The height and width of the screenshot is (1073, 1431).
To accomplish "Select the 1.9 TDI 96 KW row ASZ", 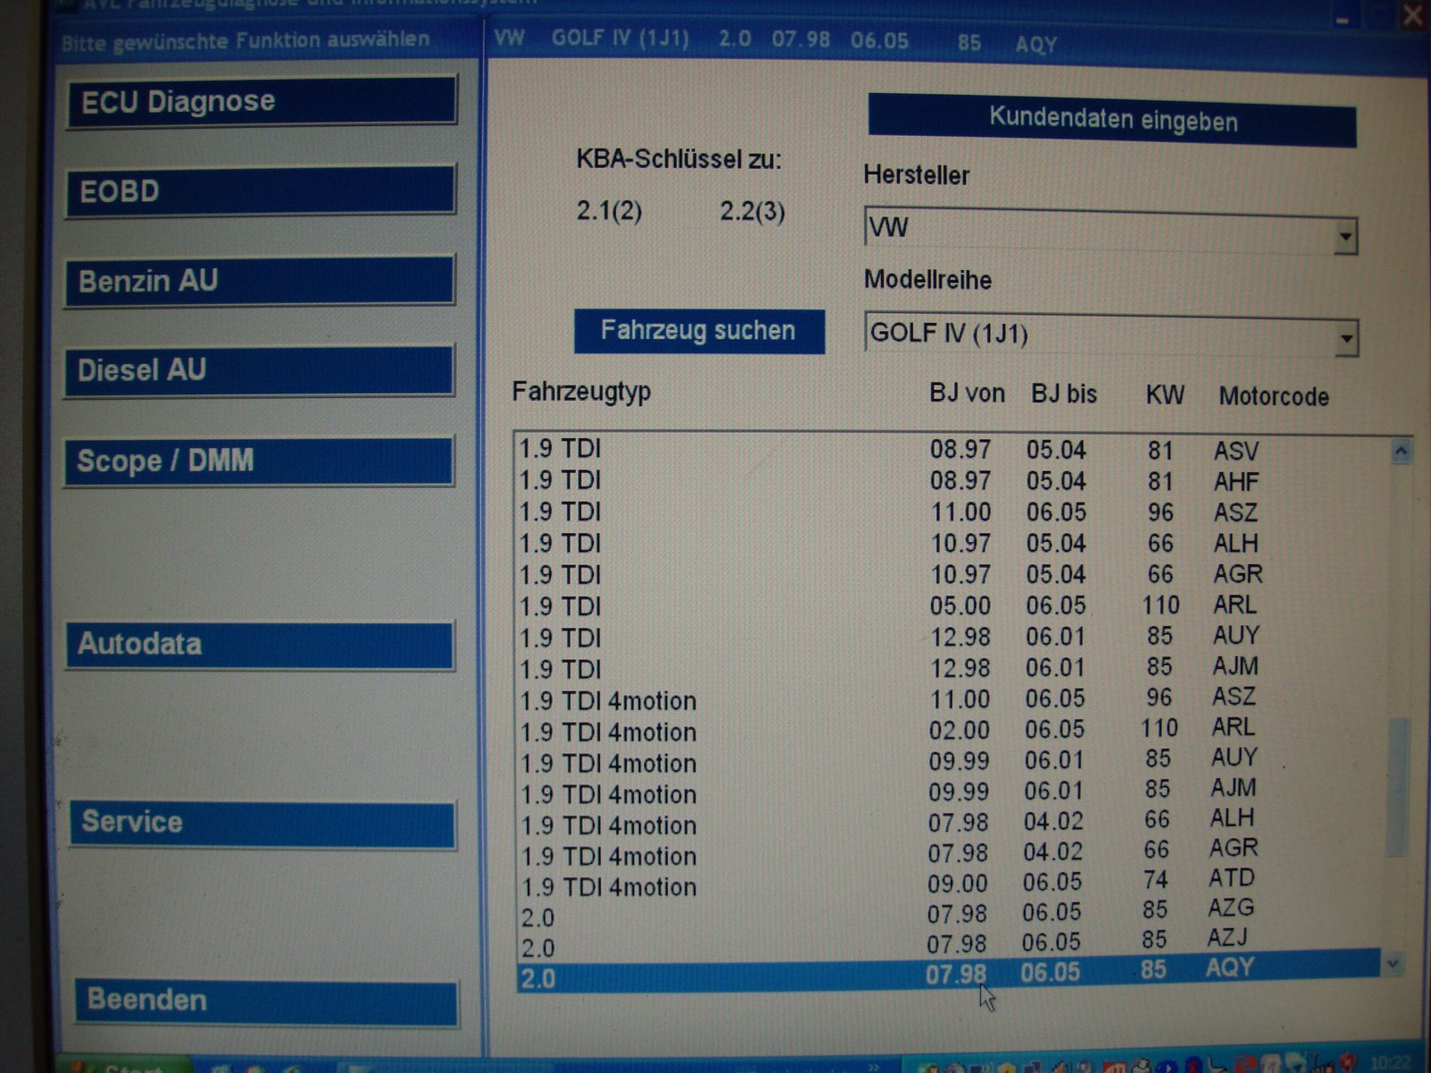I will 953,512.
